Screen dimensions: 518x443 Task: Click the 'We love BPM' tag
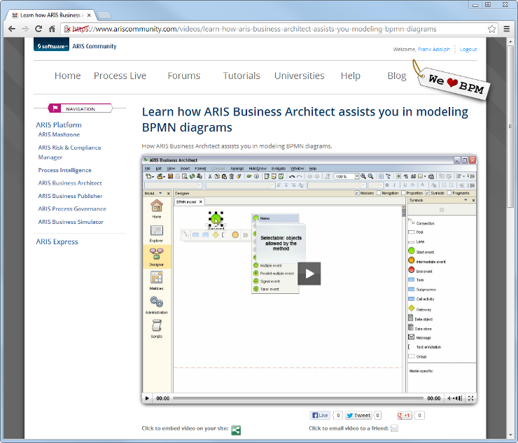(454, 83)
